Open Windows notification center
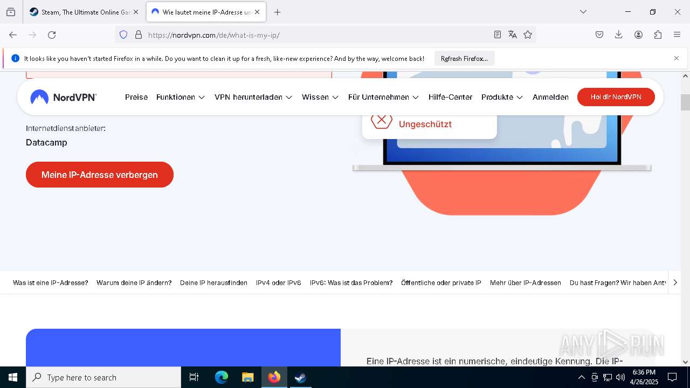690x388 pixels. point(672,377)
